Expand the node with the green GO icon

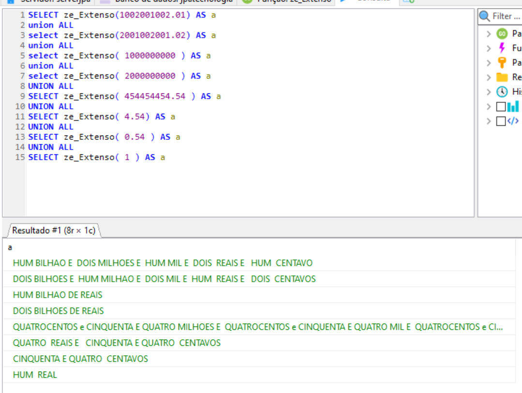pos(489,34)
